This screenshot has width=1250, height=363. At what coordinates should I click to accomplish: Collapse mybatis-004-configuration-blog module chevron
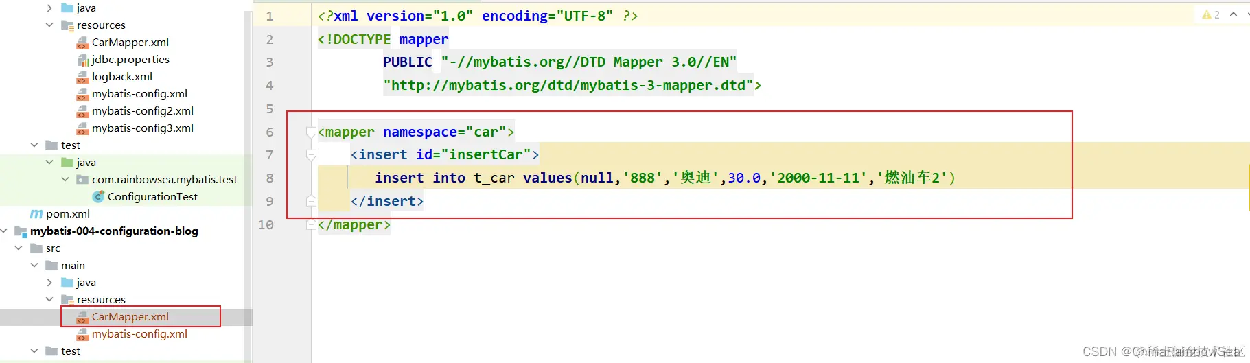pyautogui.click(x=4, y=231)
